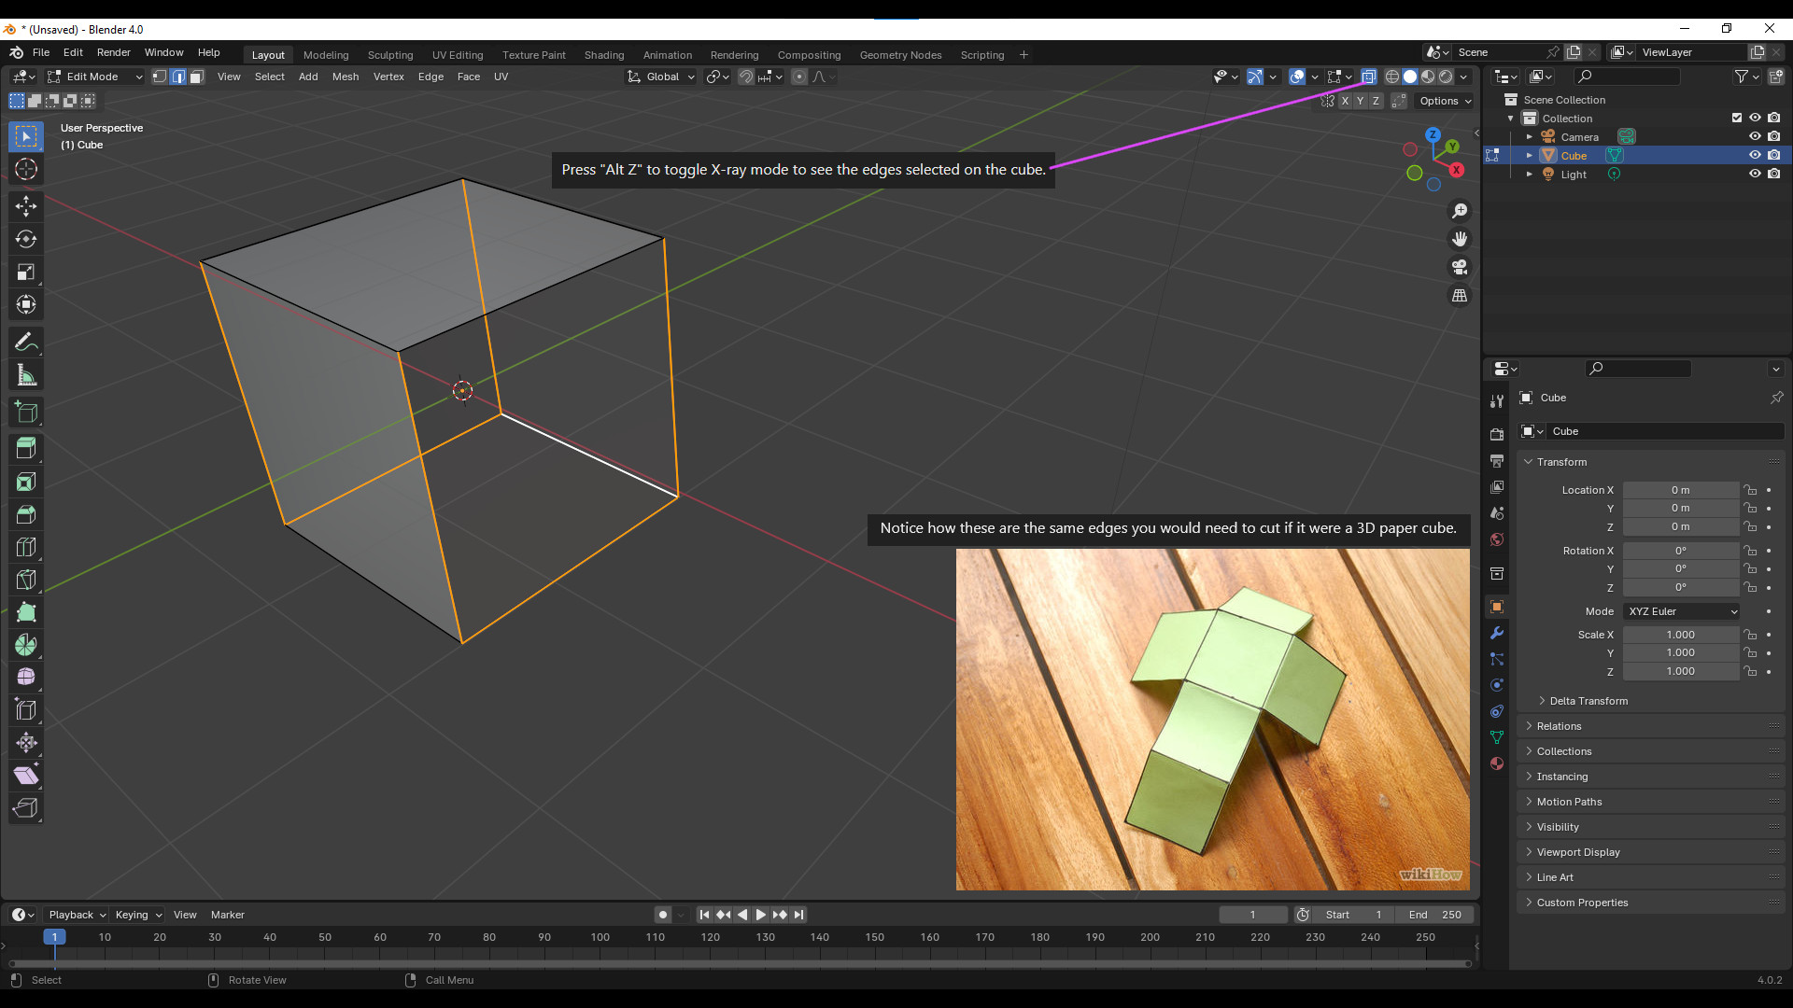The height and width of the screenshot is (1008, 1793).
Task: Expand the Viewport Display panel
Action: point(1578,852)
